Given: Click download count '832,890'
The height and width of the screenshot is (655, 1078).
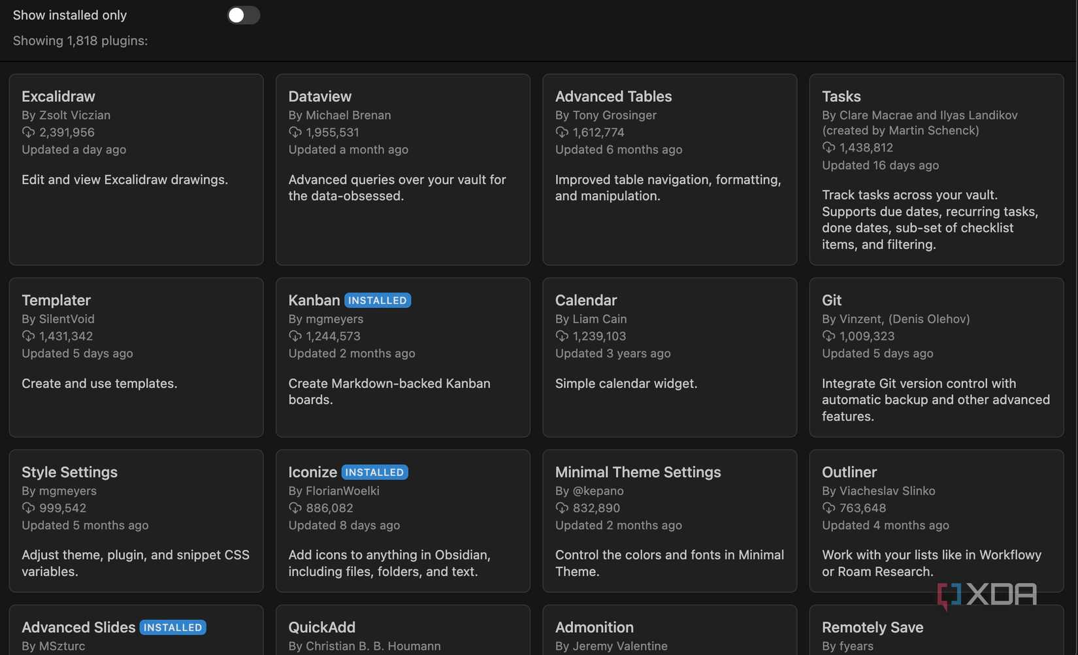Looking at the screenshot, I should point(596,508).
